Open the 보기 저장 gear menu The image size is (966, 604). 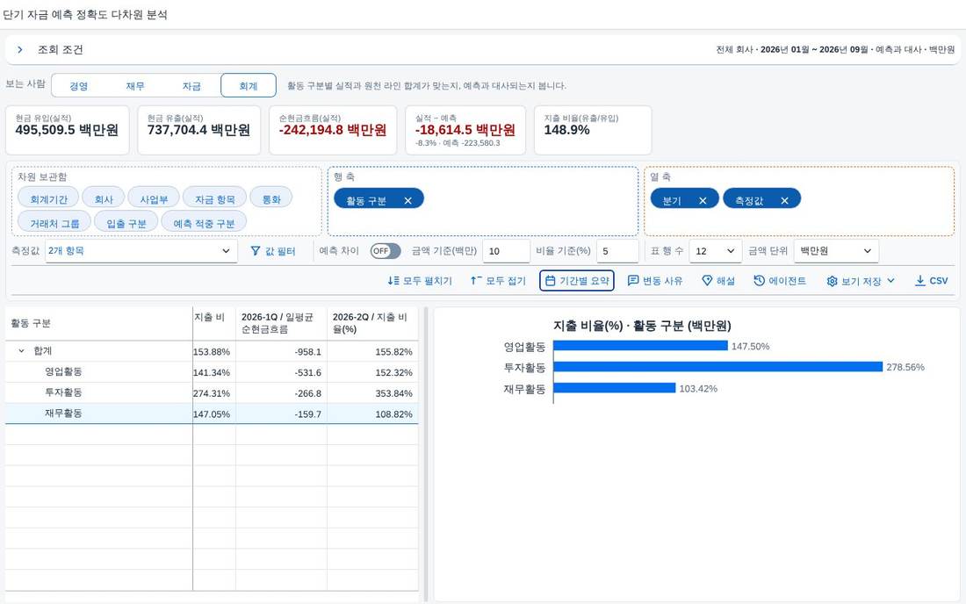coord(861,281)
